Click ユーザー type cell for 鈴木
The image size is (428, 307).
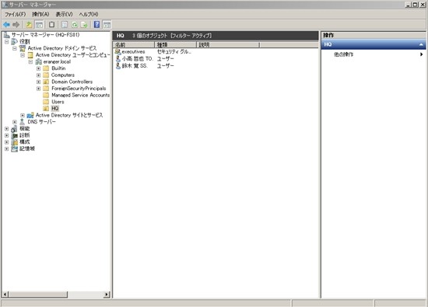pyautogui.click(x=166, y=66)
